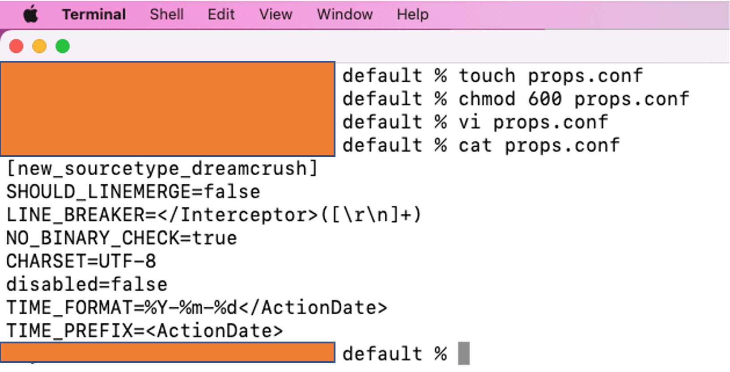The height and width of the screenshot is (372, 730).
Task: Click the gray cursor block at prompt
Action: (464, 354)
